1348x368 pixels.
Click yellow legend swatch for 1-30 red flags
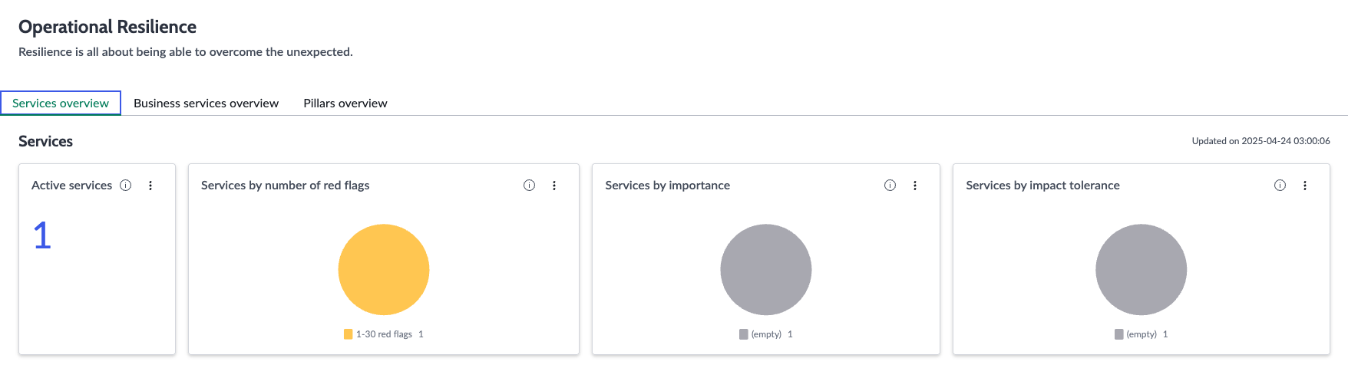[x=349, y=334]
